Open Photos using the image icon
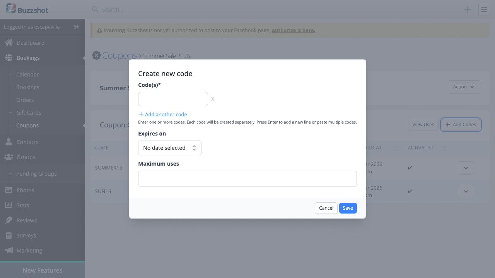The image size is (495, 278). [9, 190]
